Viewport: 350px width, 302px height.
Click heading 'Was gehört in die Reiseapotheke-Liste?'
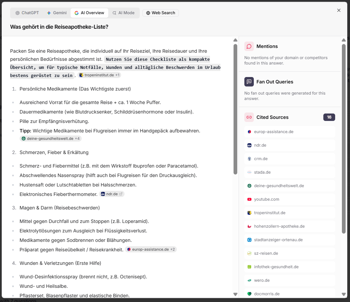pyautogui.click(x=59, y=27)
